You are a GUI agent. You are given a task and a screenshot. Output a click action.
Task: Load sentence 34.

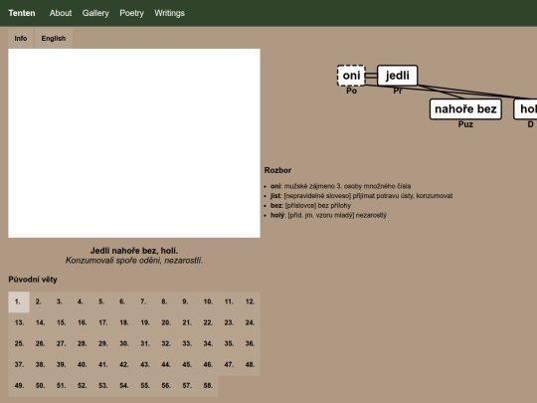pyautogui.click(x=208, y=343)
